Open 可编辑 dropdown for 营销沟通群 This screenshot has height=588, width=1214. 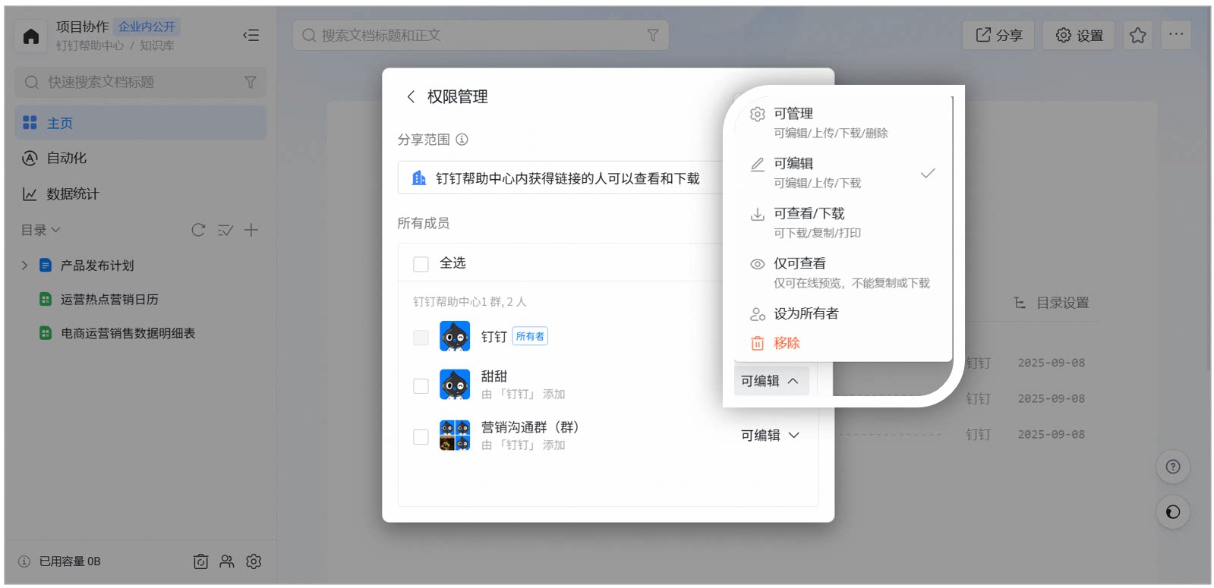[771, 435]
